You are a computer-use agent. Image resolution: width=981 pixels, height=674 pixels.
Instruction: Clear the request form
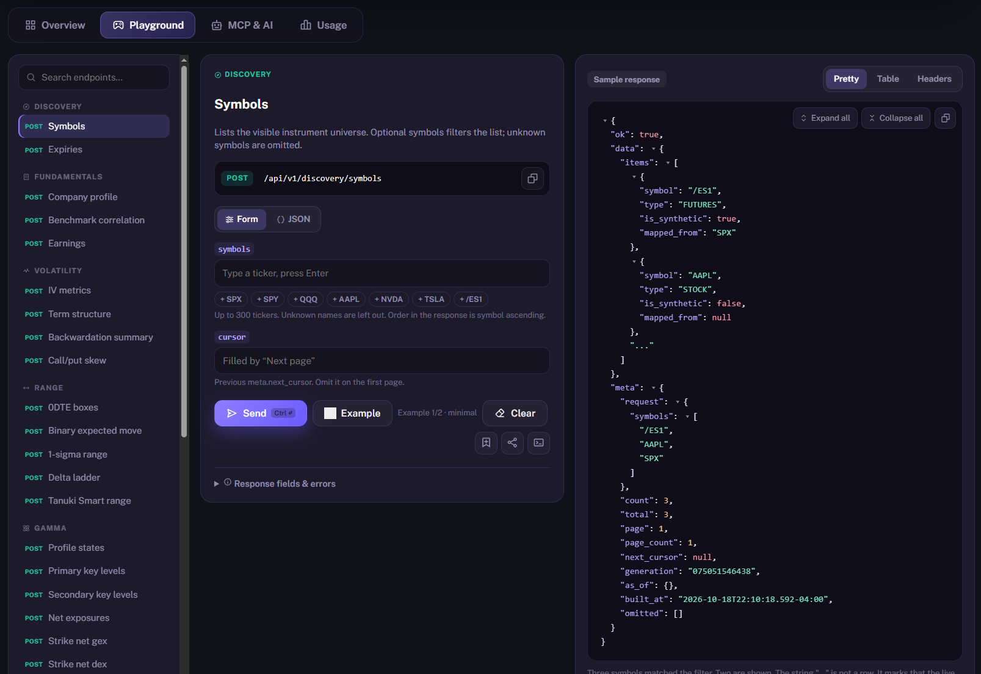[x=515, y=414]
